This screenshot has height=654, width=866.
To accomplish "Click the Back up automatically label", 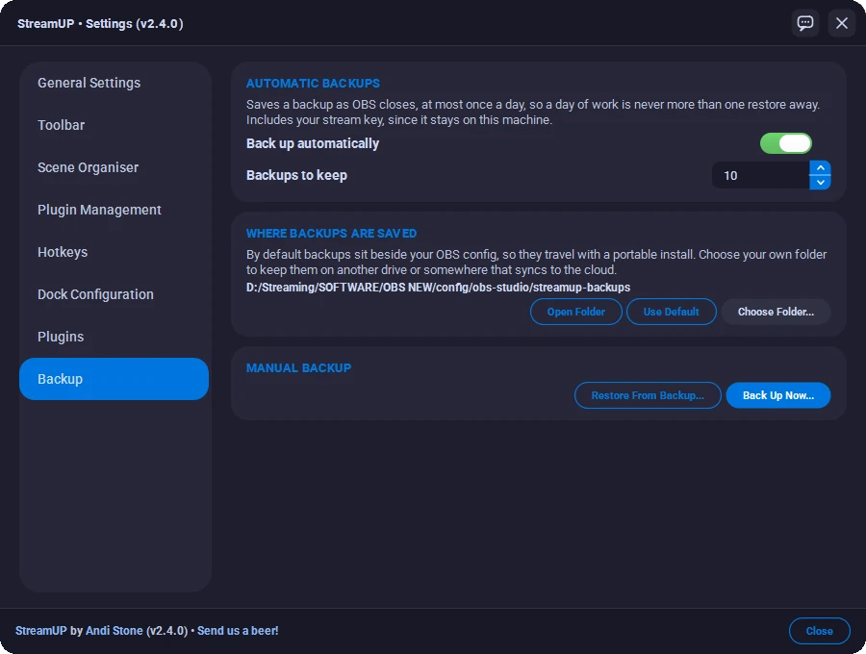I will tap(313, 144).
